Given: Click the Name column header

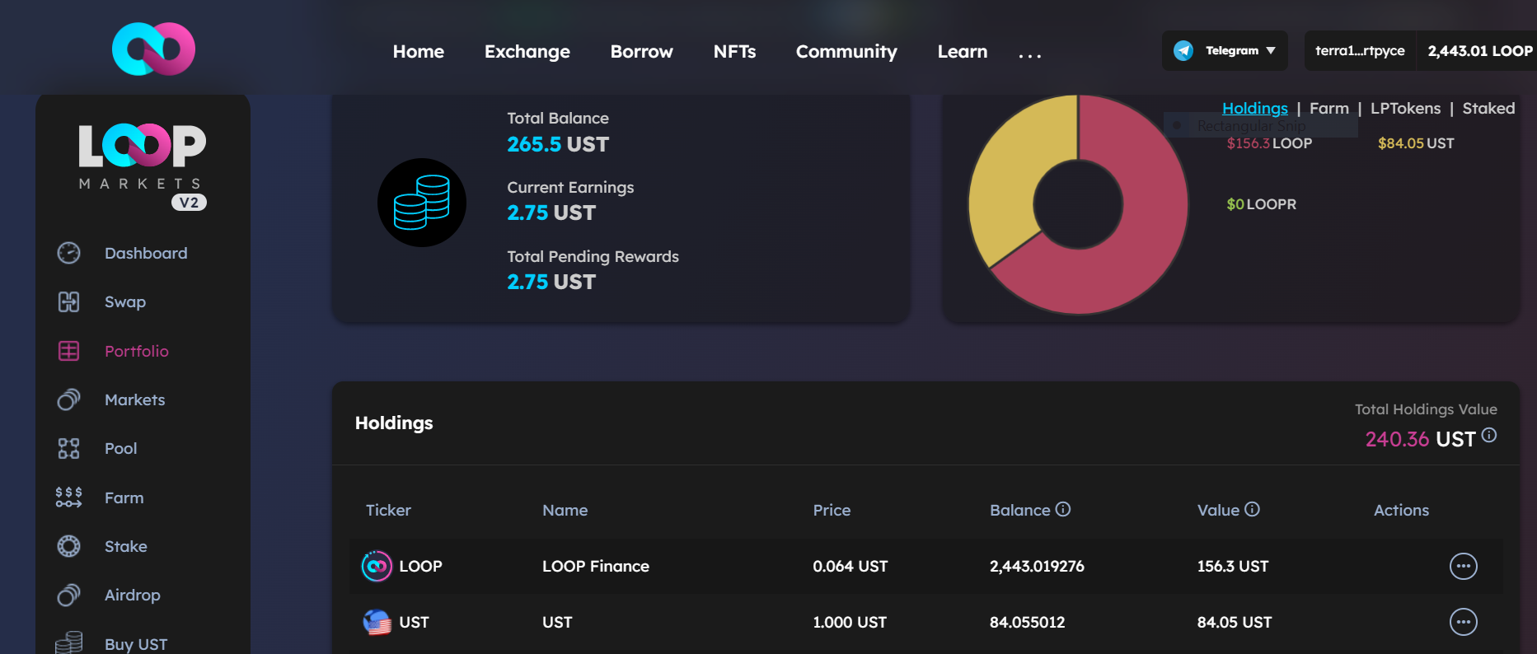Looking at the screenshot, I should [565, 510].
